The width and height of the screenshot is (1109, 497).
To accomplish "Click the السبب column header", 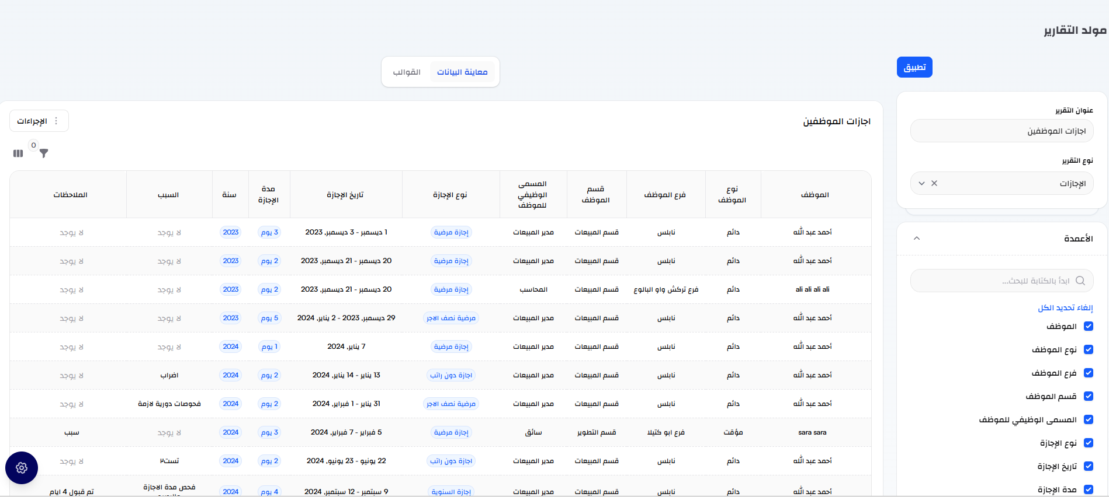I will click(168, 195).
